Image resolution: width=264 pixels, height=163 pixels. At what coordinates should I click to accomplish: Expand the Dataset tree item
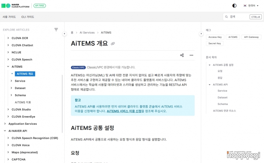(x=11, y=88)
